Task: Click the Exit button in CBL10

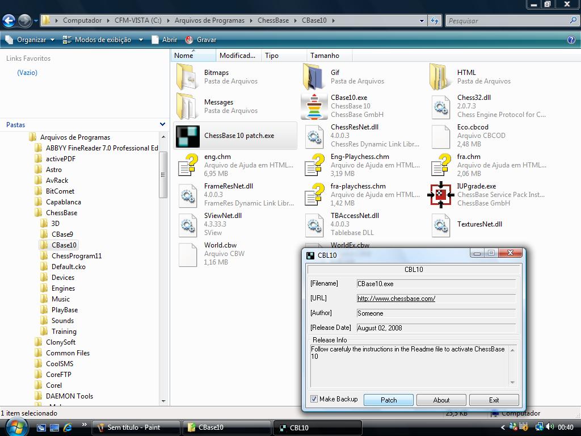Action: coord(494,400)
